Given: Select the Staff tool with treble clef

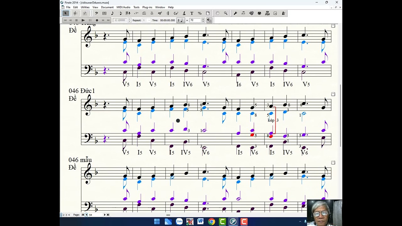Looking at the screenshot, I should pyautogui.click(x=75, y=13).
